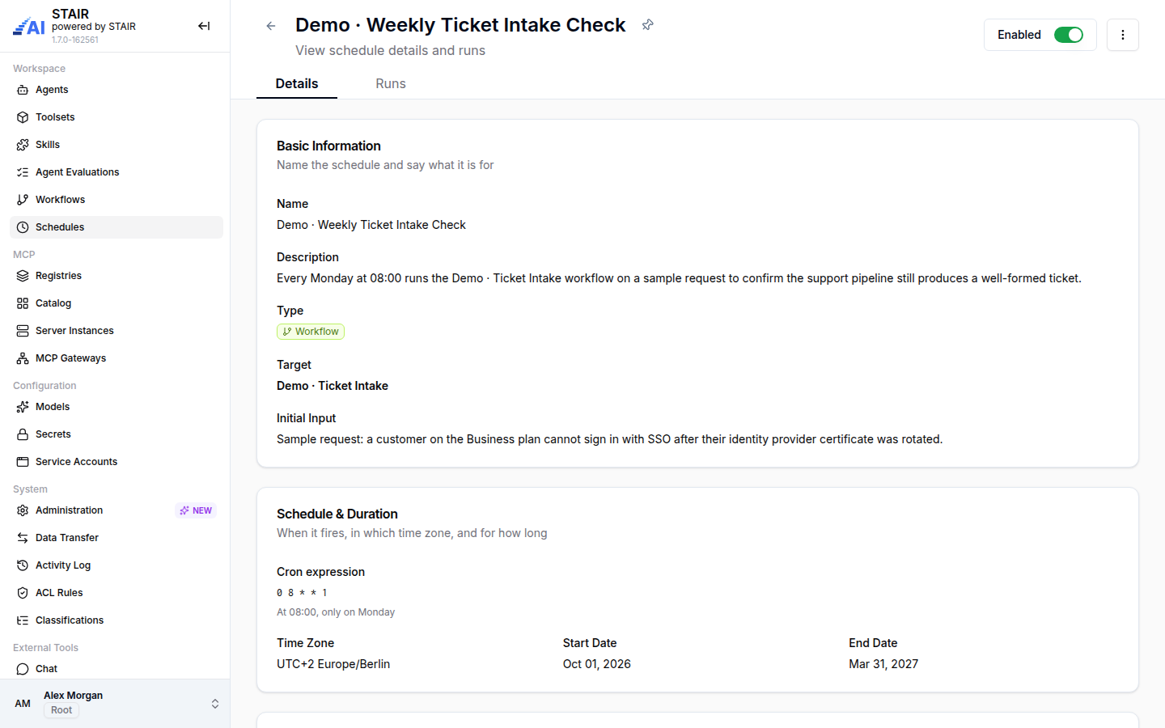Open Schedules in the sidebar
The width and height of the screenshot is (1165, 728).
click(x=116, y=227)
